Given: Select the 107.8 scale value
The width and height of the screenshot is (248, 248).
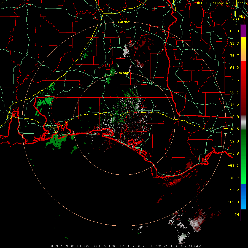Looking at the screenshot, I should tap(233, 31).
